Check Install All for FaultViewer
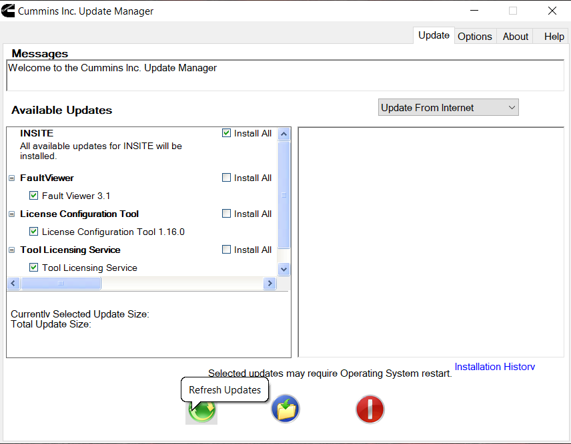Image resolution: width=571 pixels, height=444 pixels. 226,177
